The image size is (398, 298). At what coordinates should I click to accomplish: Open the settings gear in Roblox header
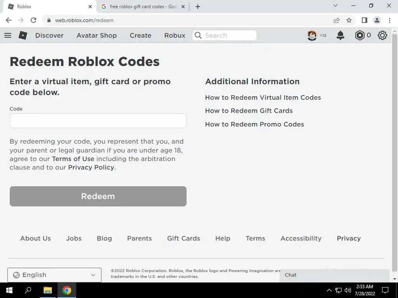[382, 35]
